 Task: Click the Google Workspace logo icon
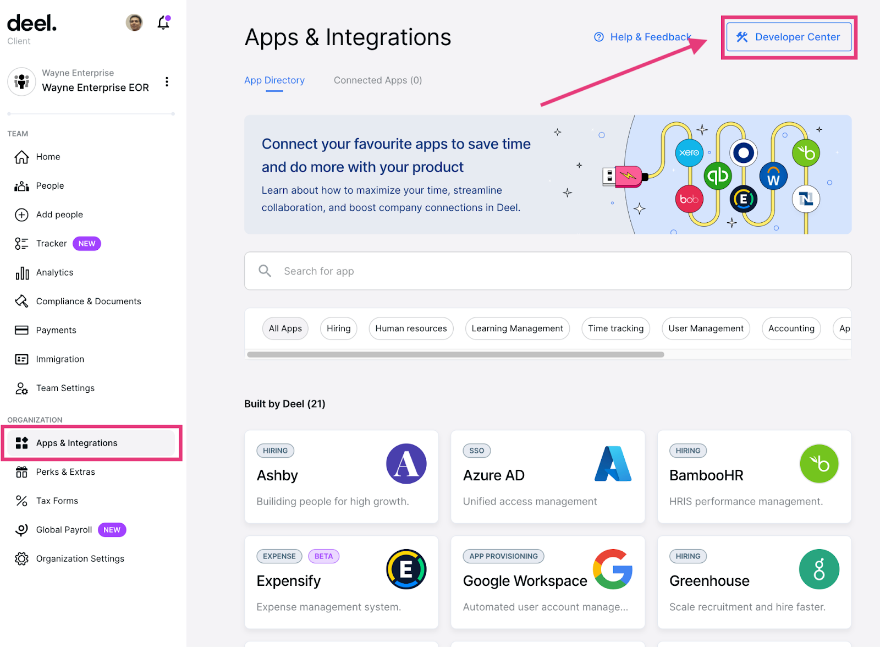click(613, 569)
